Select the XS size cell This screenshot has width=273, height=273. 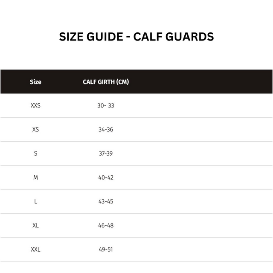coord(35,129)
